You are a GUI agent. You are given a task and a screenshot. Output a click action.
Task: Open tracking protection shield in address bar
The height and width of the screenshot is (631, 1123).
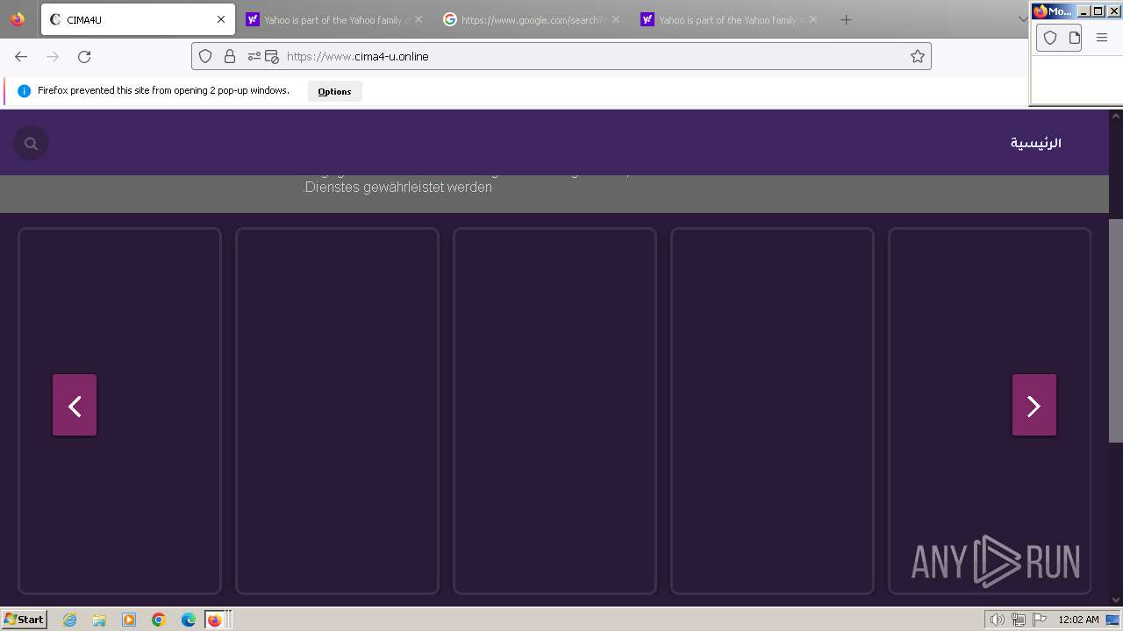(x=205, y=56)
